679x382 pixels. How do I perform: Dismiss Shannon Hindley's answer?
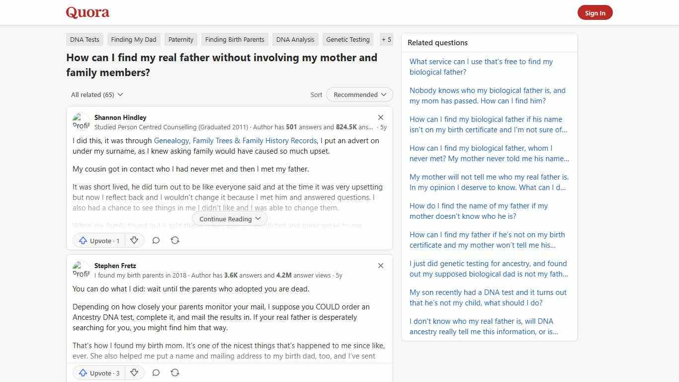(x=381, y=117)
